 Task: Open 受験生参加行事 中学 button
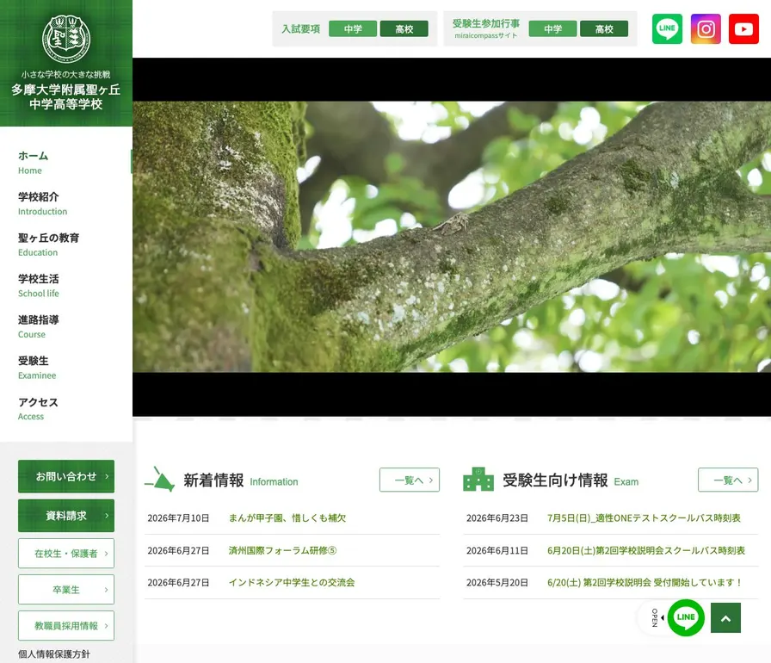[552, 29]
